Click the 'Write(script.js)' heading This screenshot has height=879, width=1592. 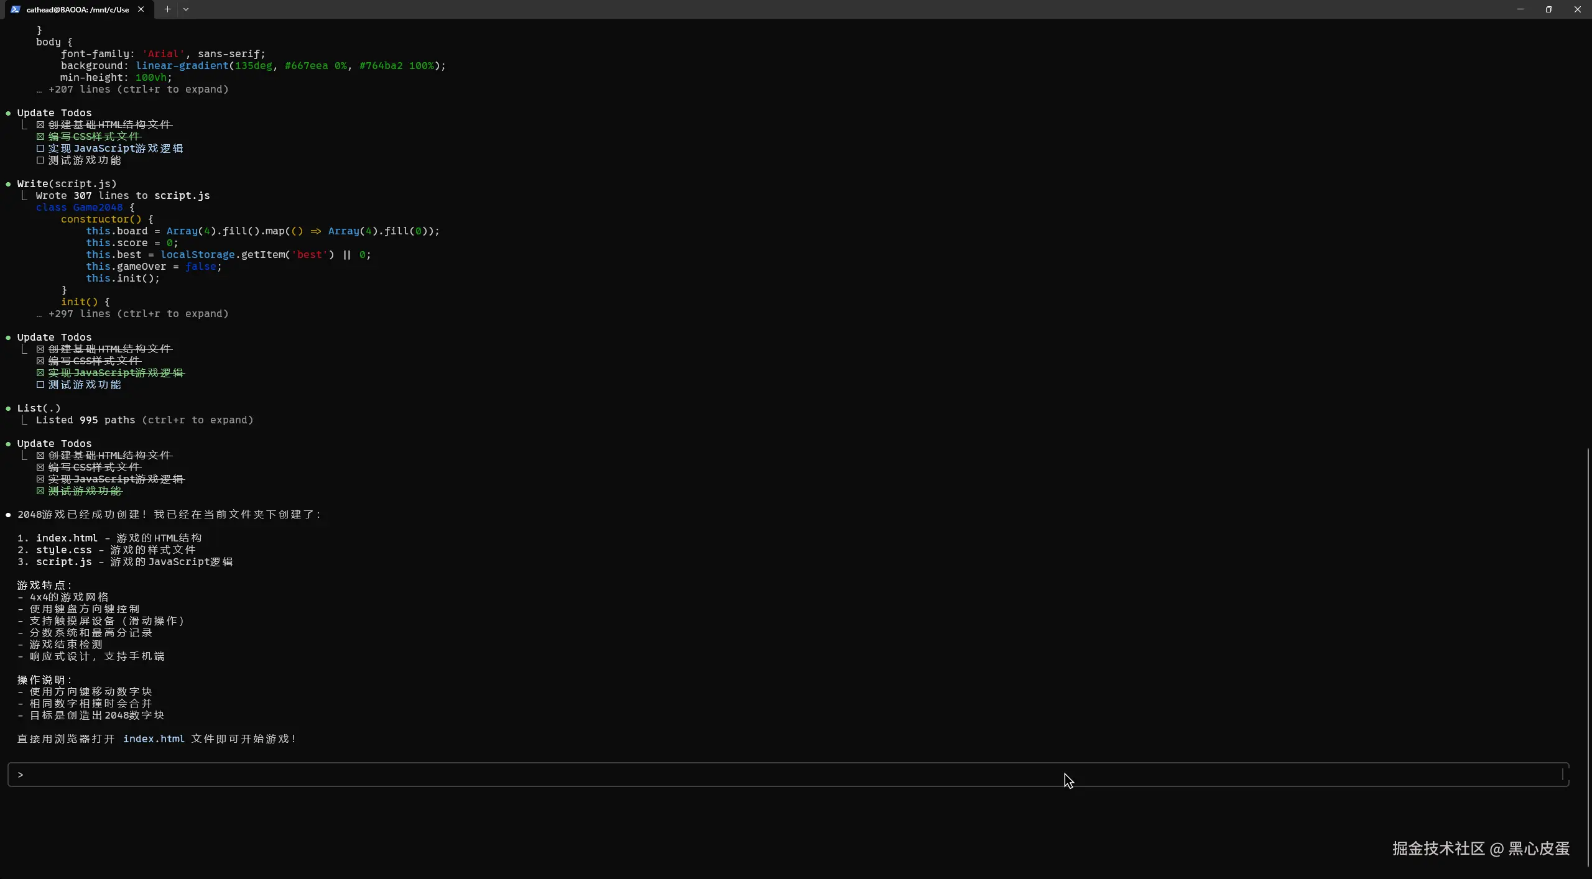click(67, 184)
